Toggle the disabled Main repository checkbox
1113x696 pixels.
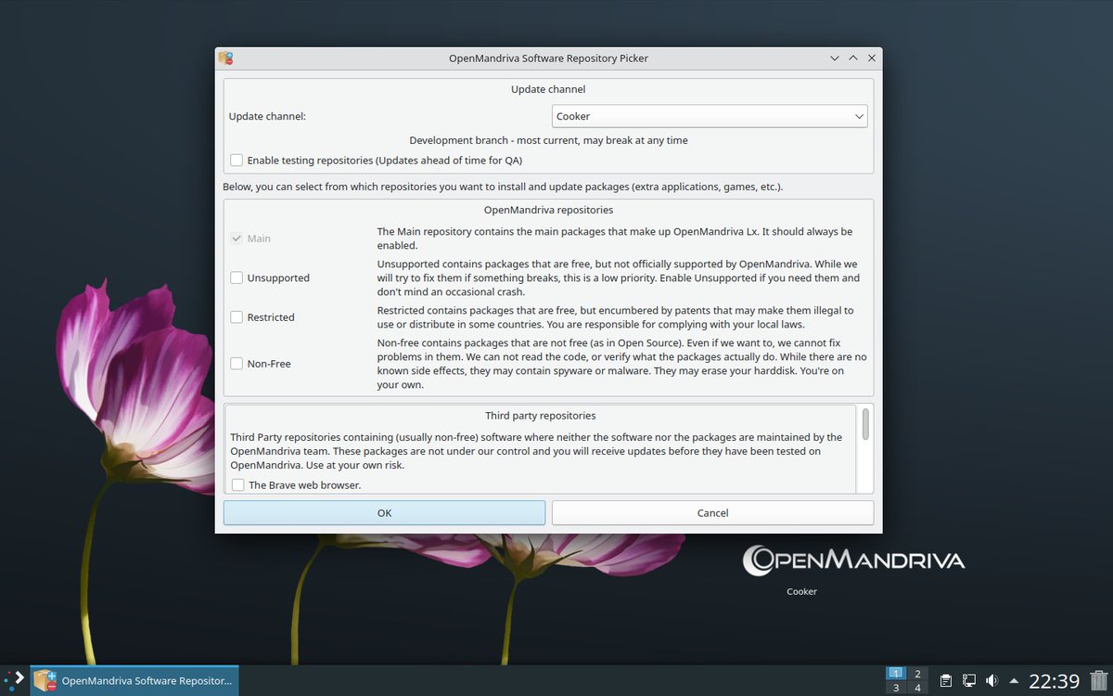(237, 238)
